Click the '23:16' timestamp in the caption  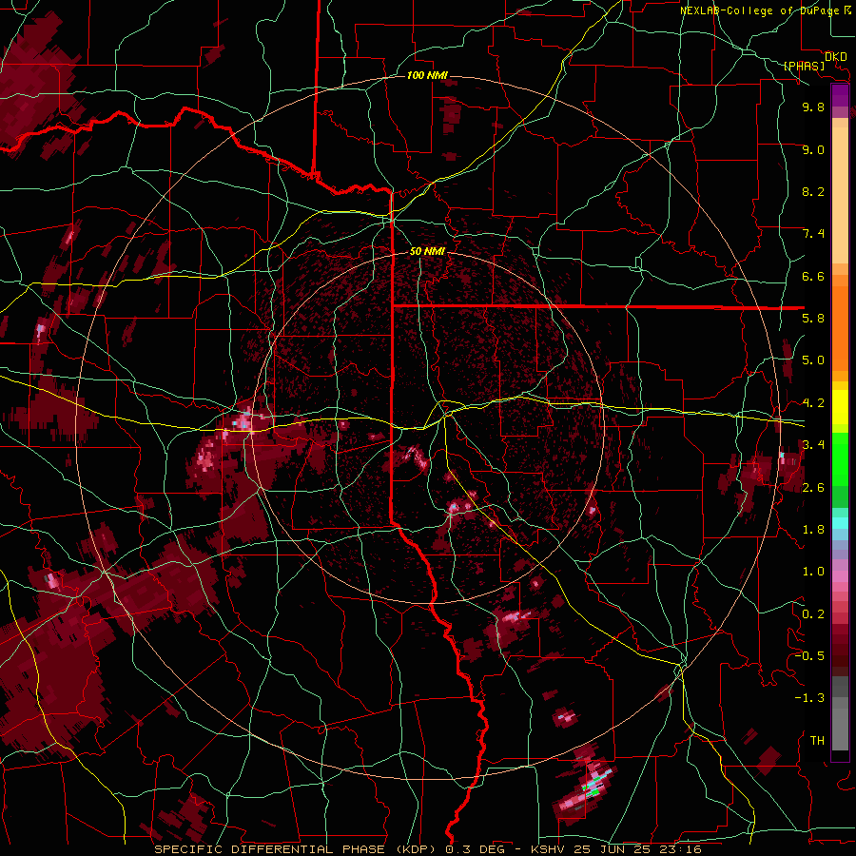tap(681, 849)
